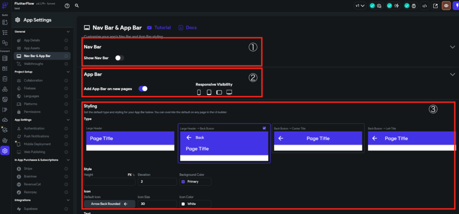The height and width of the screenshot is (214, 459).
Task: Click the Arrow Back Rounded icon button
Action: [109, 204]
